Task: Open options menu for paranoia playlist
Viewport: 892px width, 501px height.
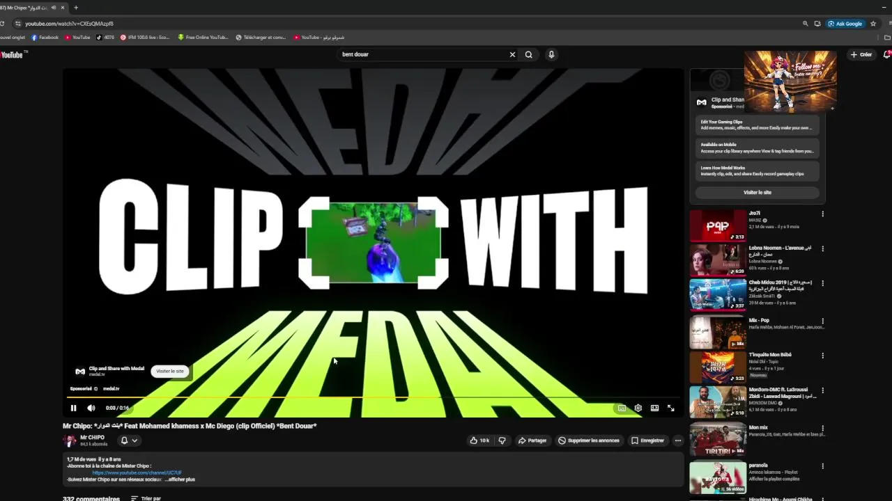Action: click(x=822, y=466)
